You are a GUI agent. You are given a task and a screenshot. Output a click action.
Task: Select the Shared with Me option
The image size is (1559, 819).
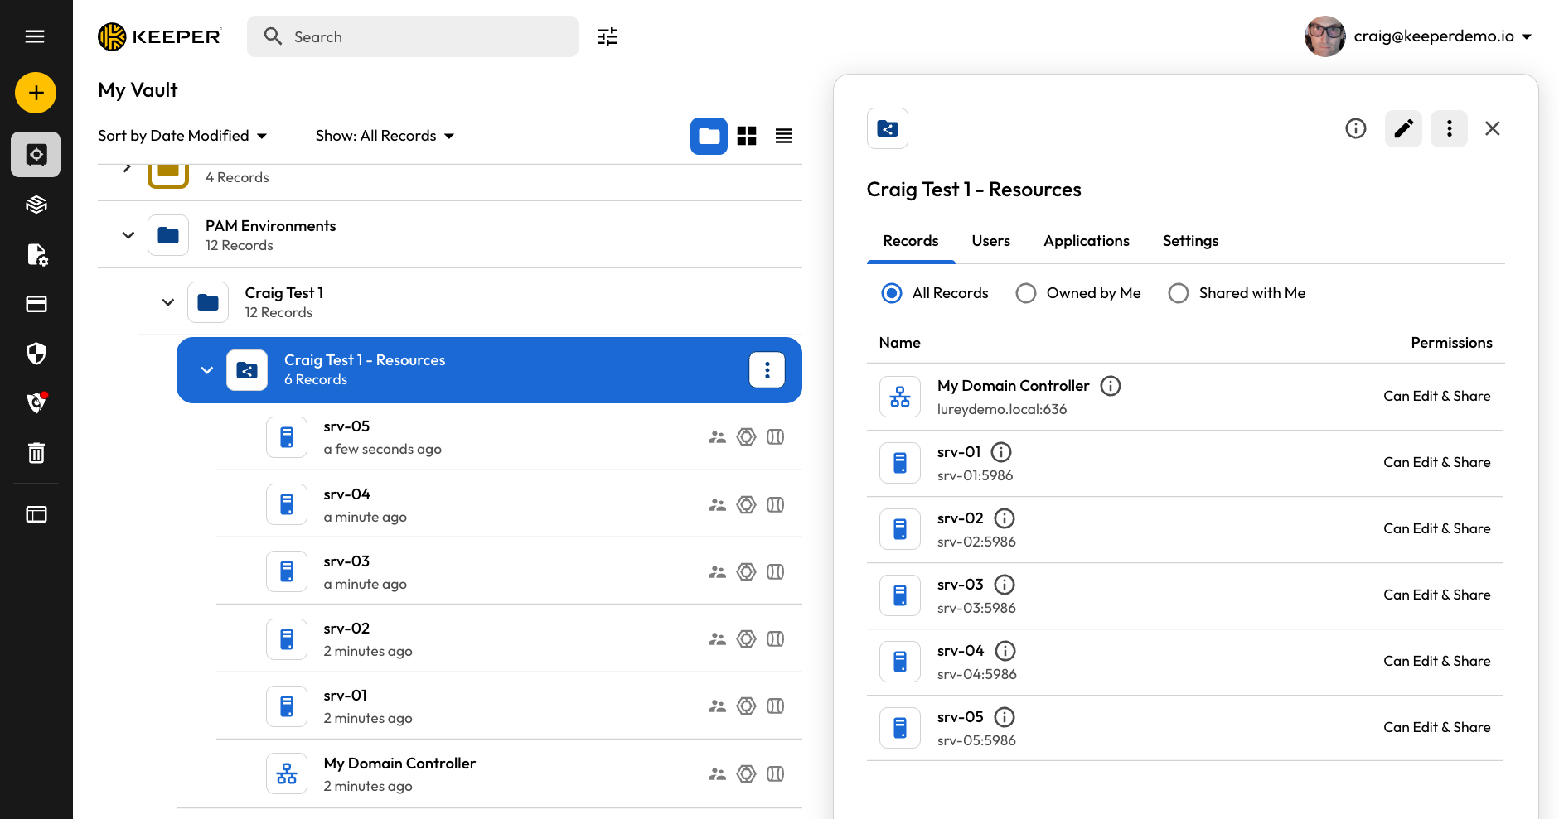pyautogui.click(x=1179, y=293)
